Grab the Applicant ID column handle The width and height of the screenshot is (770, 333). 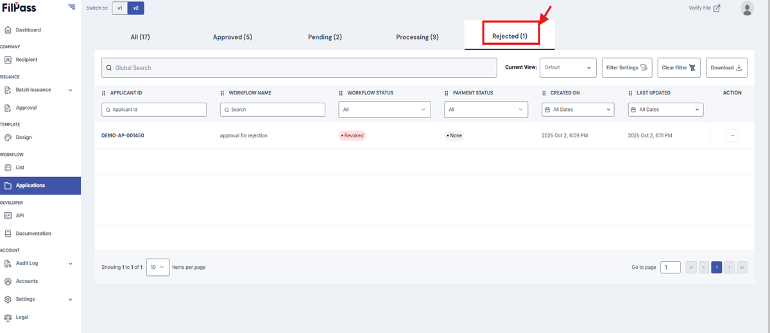click(x=105, y=93)
